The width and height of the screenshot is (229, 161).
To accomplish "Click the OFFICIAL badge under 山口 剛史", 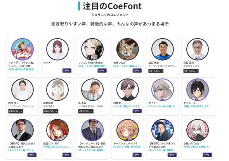I will (156, 71).
